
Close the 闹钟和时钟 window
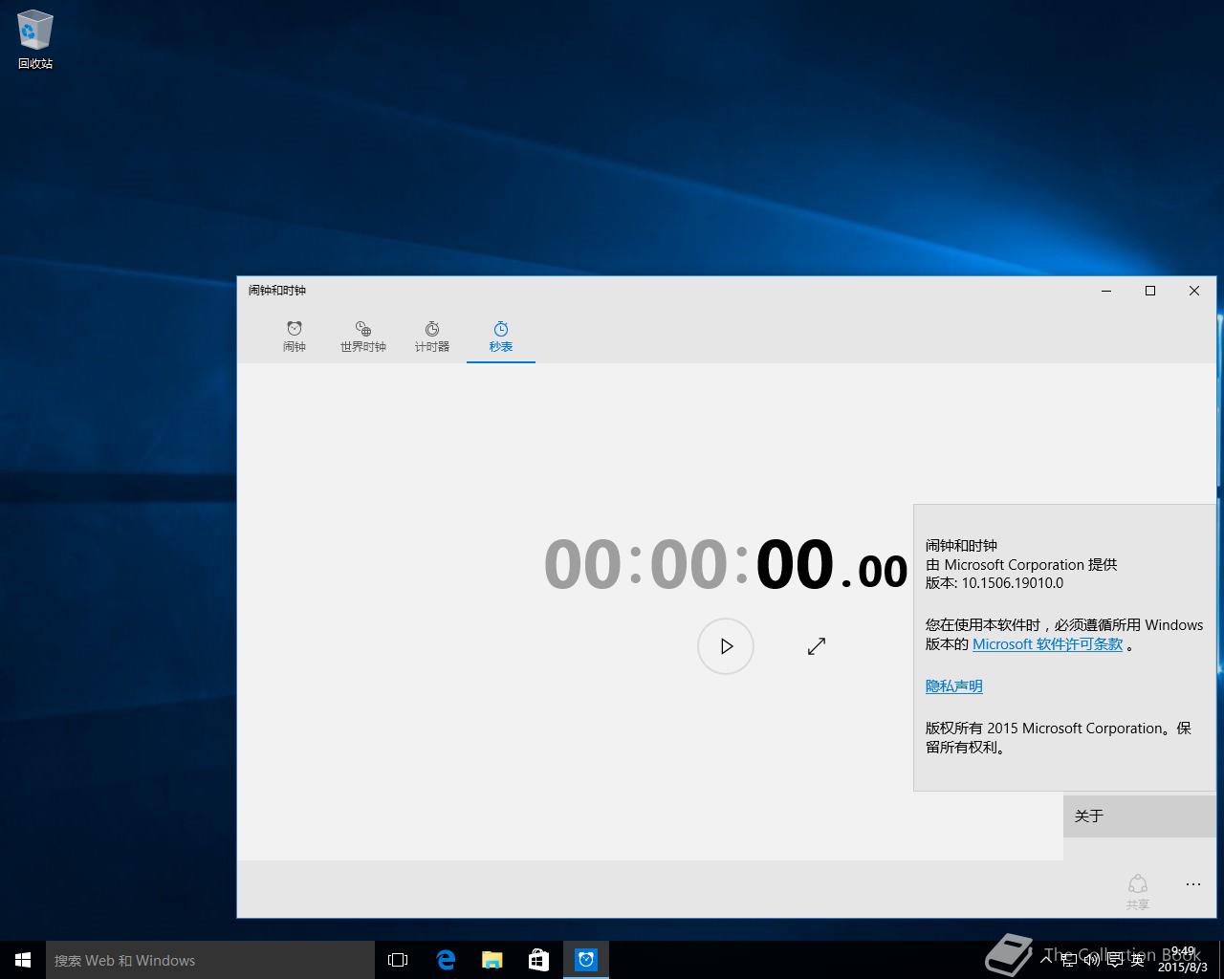pos(1194,291)
